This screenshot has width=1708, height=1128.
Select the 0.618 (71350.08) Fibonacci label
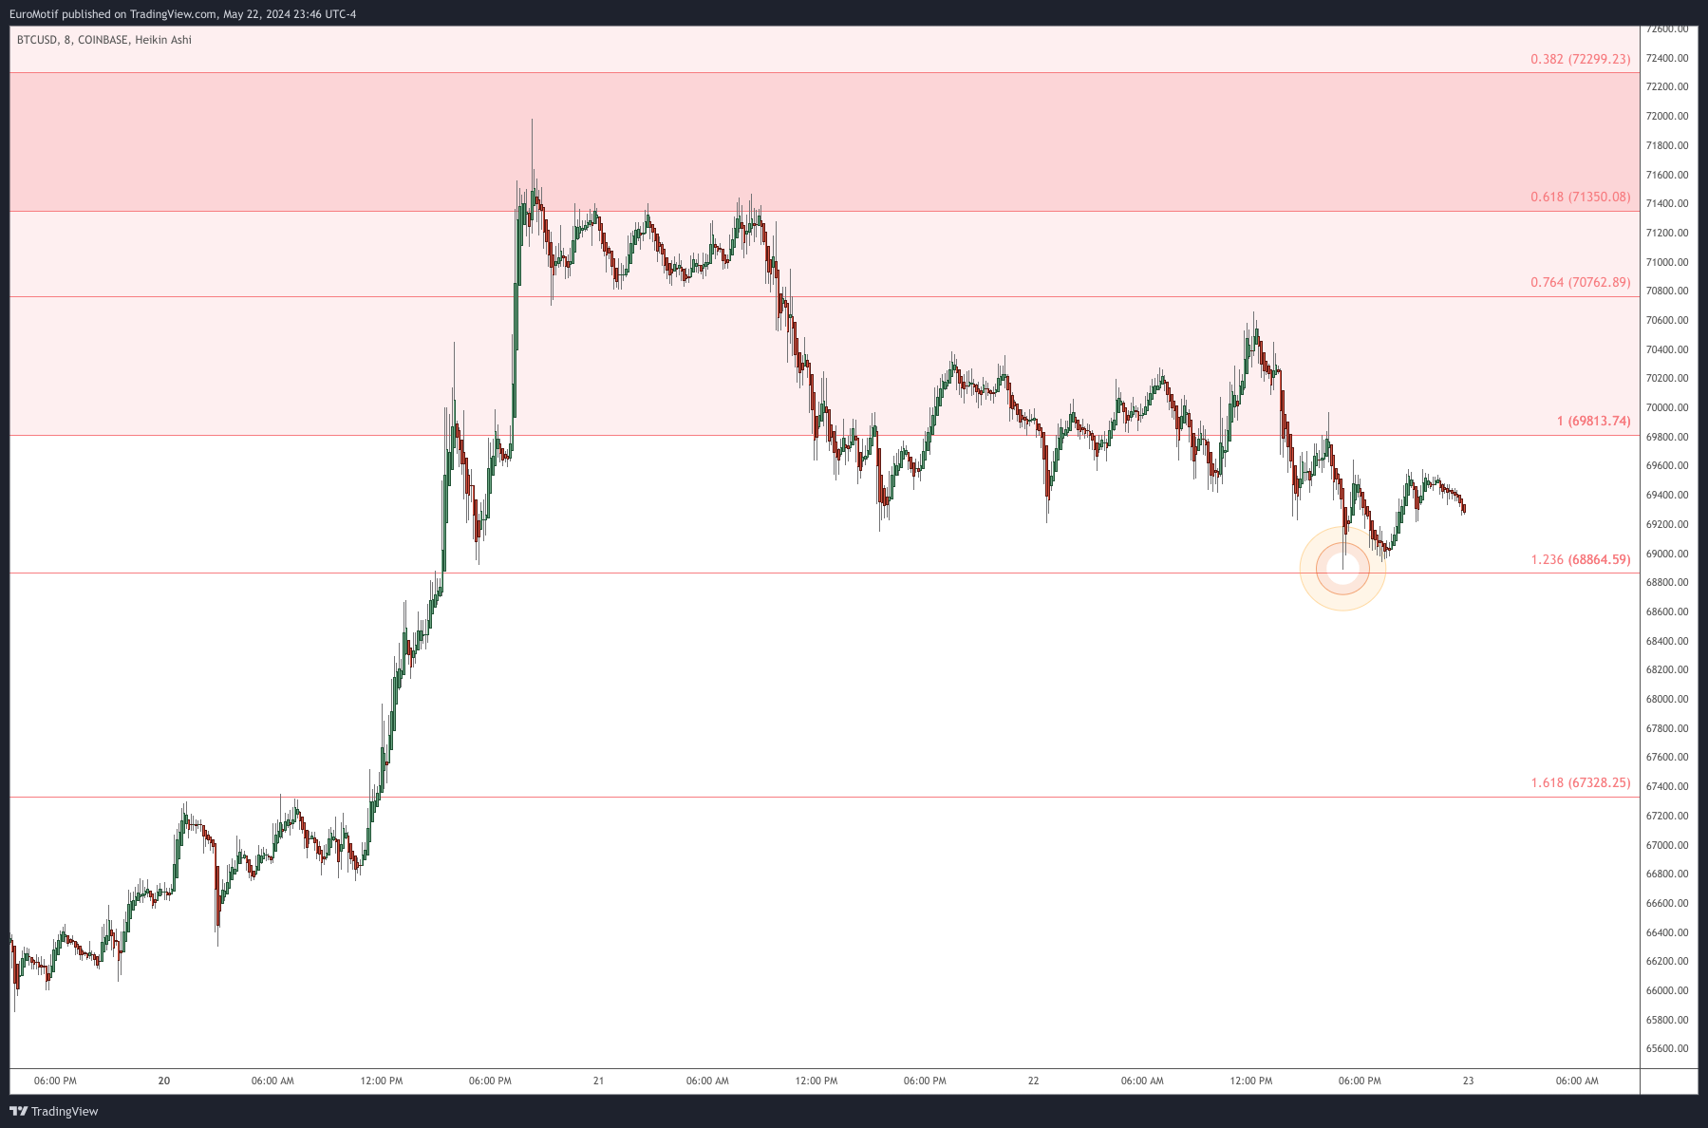[1580, 197]
